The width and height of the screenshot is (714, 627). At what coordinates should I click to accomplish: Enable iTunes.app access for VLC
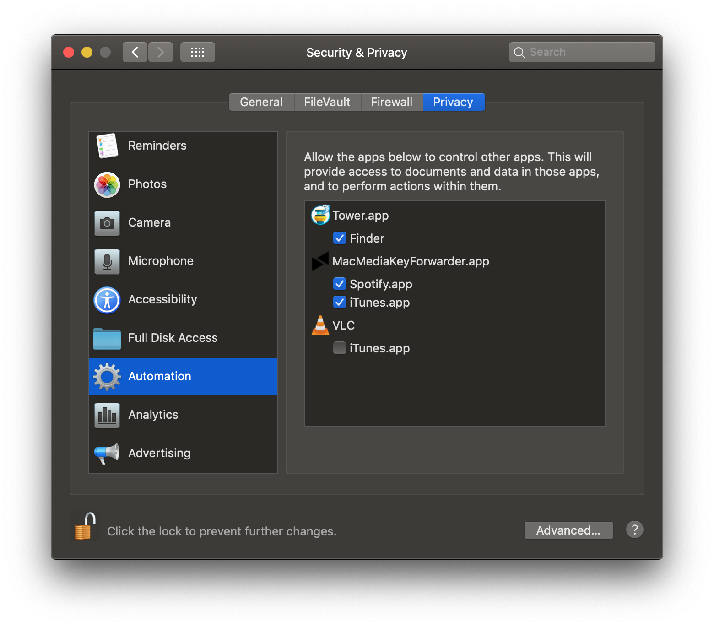(340, 348)
